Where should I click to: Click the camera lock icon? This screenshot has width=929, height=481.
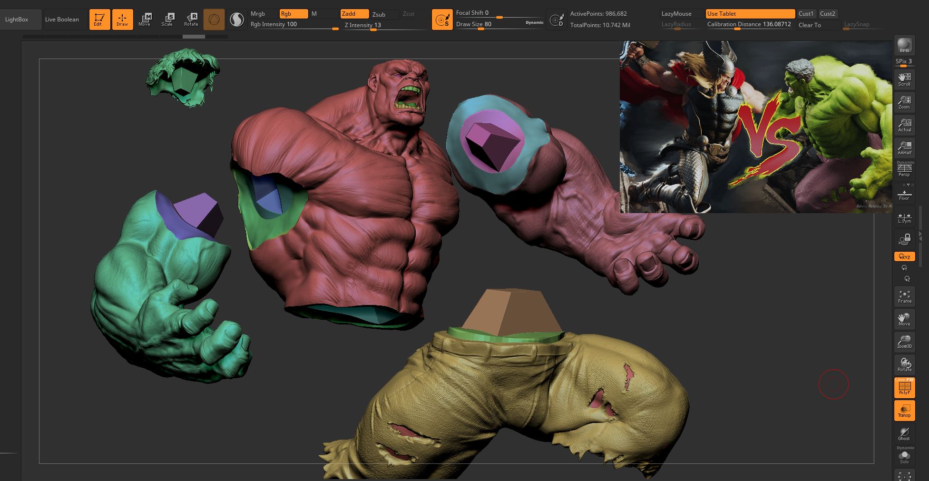click(904, 239)
